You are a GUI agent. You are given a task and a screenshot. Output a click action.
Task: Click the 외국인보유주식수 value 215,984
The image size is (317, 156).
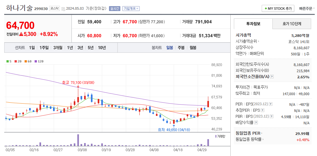pos(303,71)
